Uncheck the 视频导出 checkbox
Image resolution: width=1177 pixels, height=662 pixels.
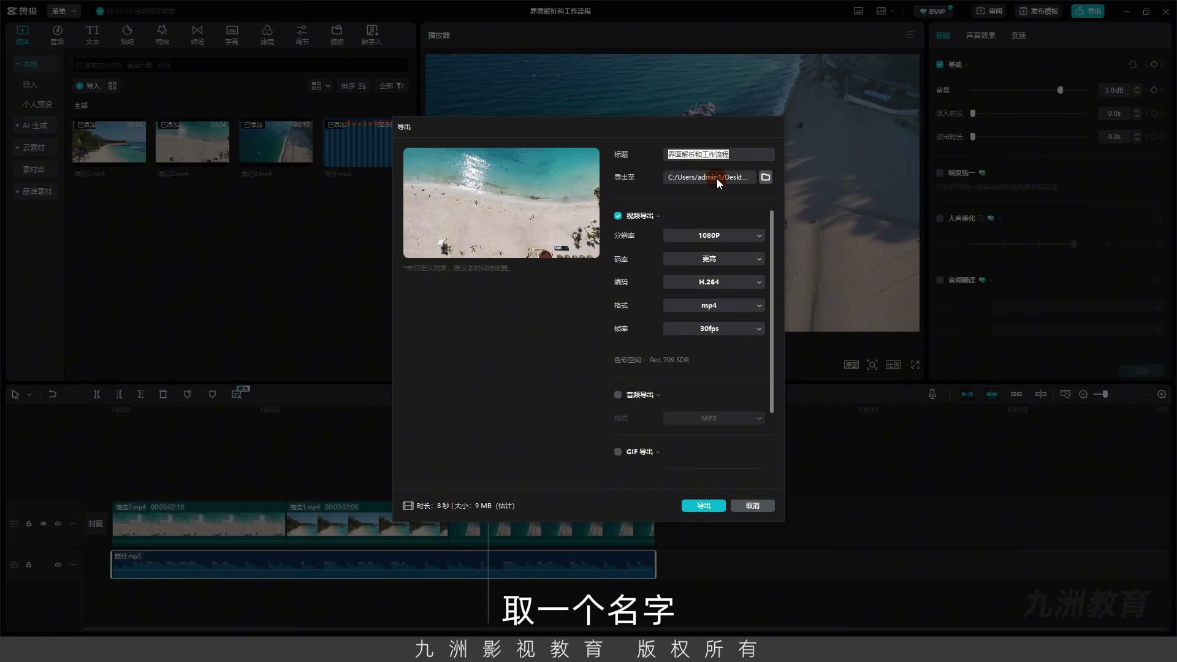click(x=618, y=216)
